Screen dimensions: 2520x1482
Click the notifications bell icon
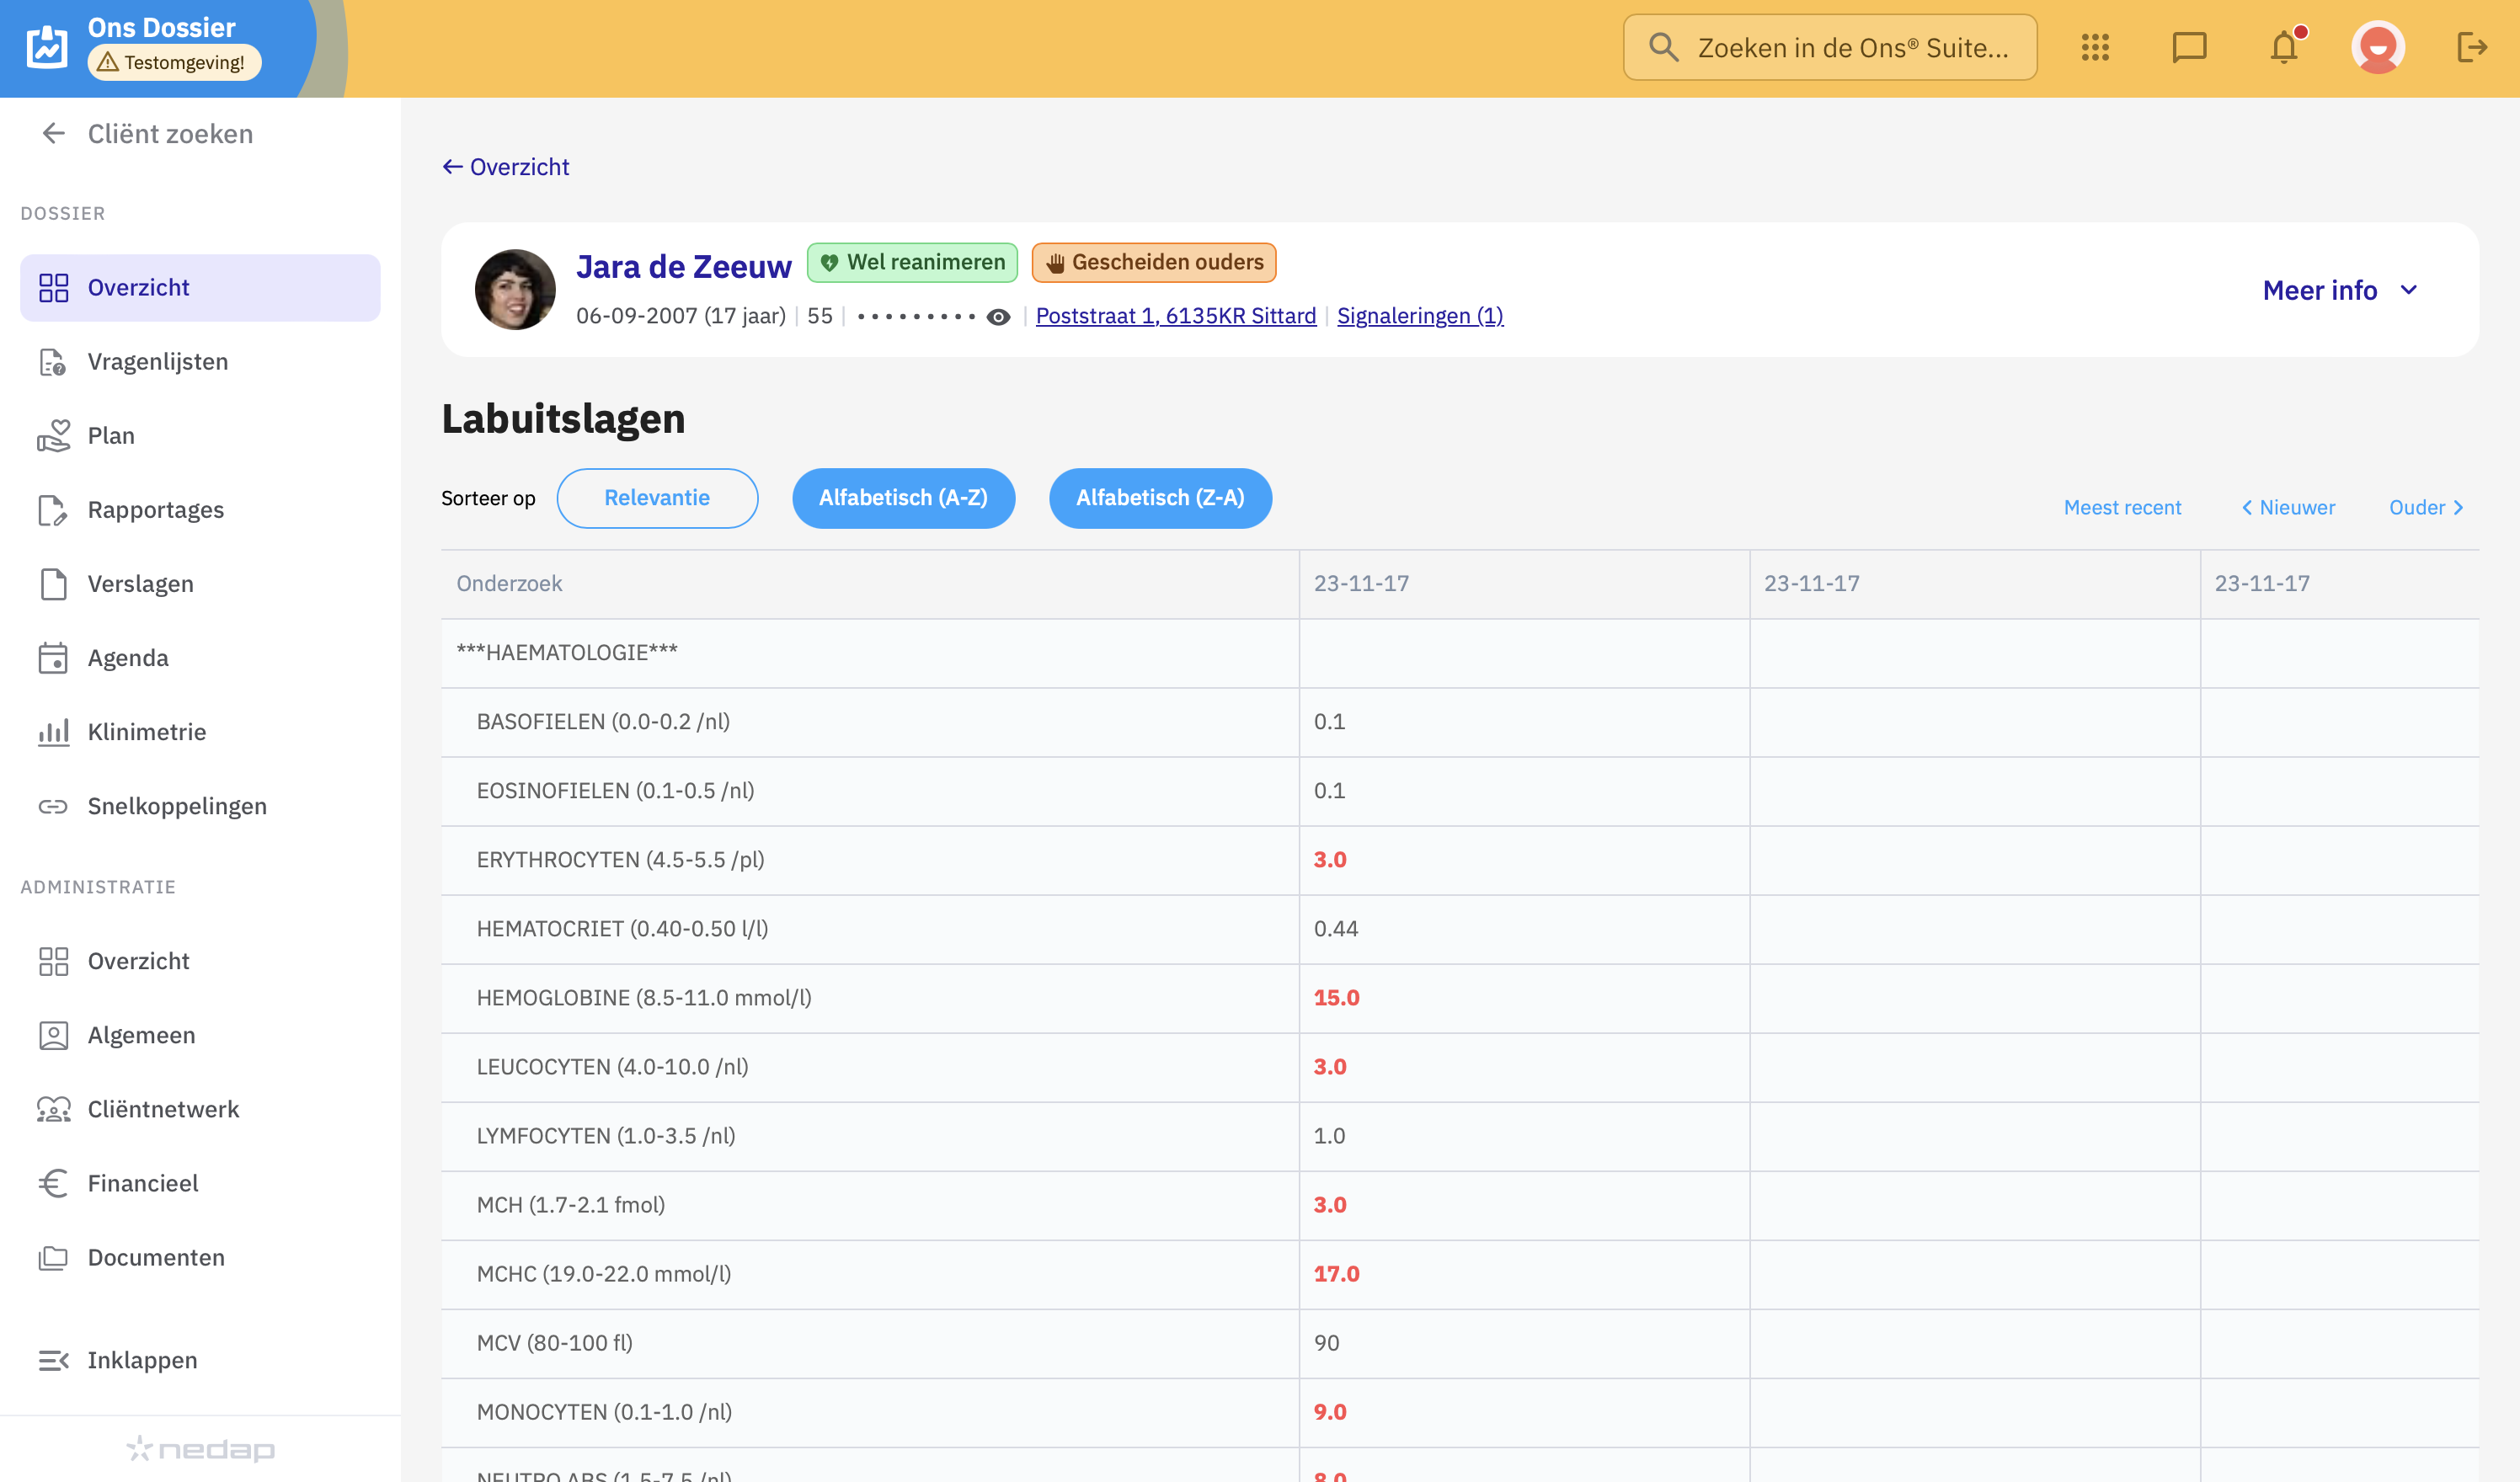2283,47
